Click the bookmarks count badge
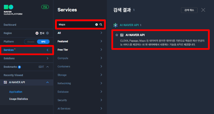This screenshot has width=214, height=114. (x=19, y=67)
